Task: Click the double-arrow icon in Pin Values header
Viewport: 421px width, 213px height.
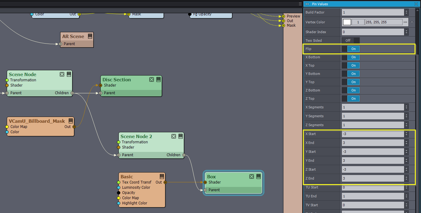Action: point(307,4)
